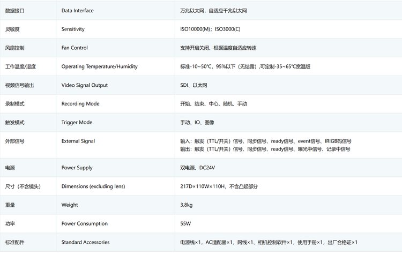Viewport: 402px width, 255px height.
Task: Select the 风扇控制 Chinese label
Action: (14, 48)
